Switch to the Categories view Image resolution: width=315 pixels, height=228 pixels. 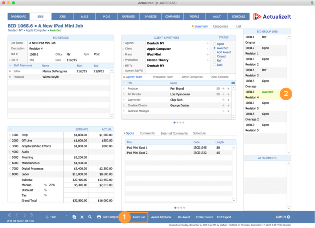click(x=220, y=26)
